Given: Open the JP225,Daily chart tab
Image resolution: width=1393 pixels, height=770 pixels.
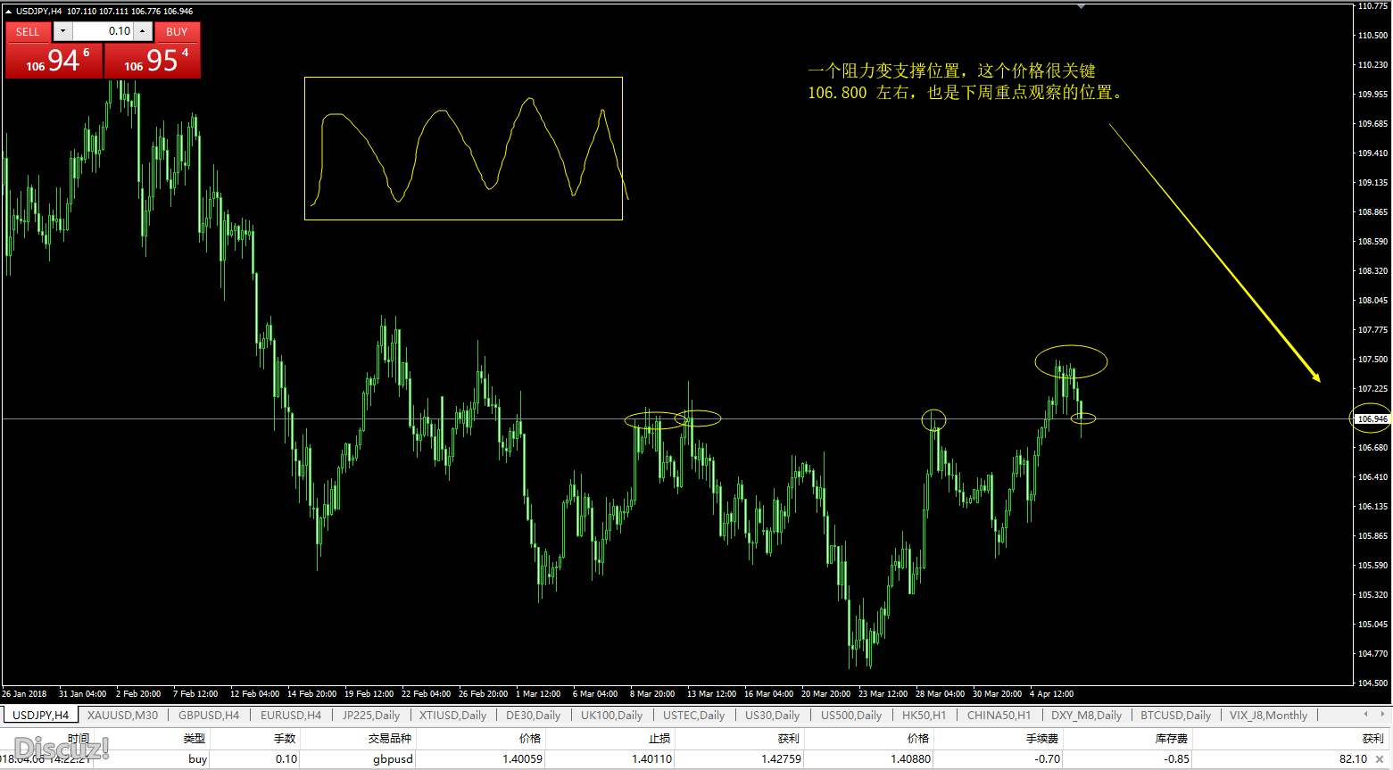Looking at the screenshot, I should [371, 715].
